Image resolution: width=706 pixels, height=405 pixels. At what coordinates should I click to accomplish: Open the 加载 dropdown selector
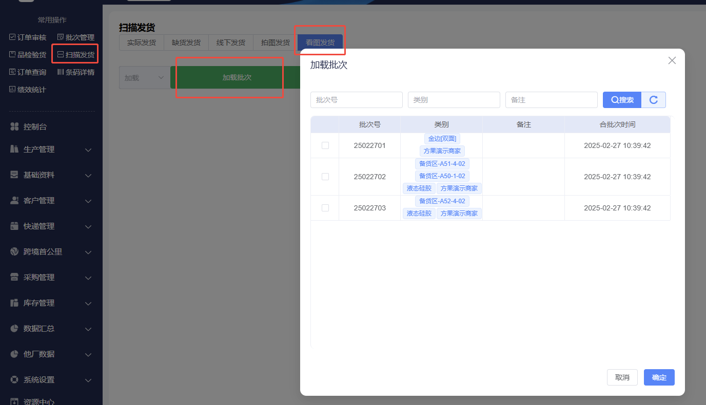tap(144, 78)
